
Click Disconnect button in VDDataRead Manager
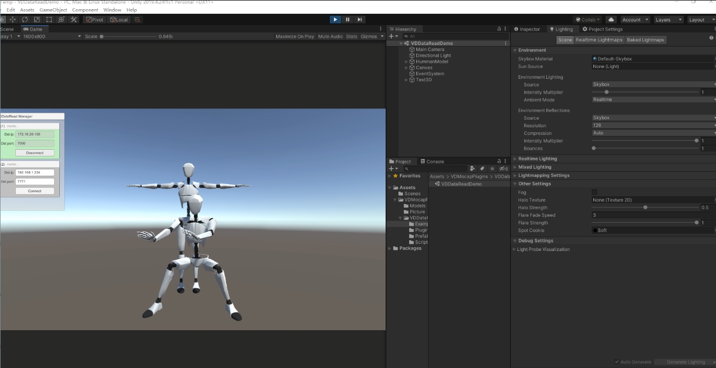click(x=35, y=153)
